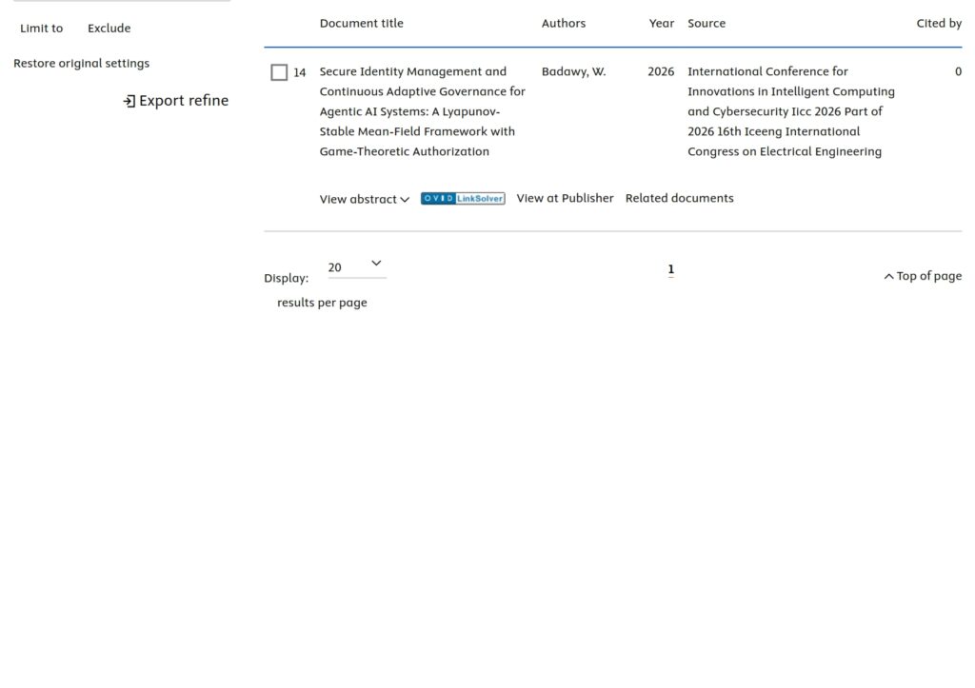Select checkbox for result 14
975x688 pixels.
279,72
